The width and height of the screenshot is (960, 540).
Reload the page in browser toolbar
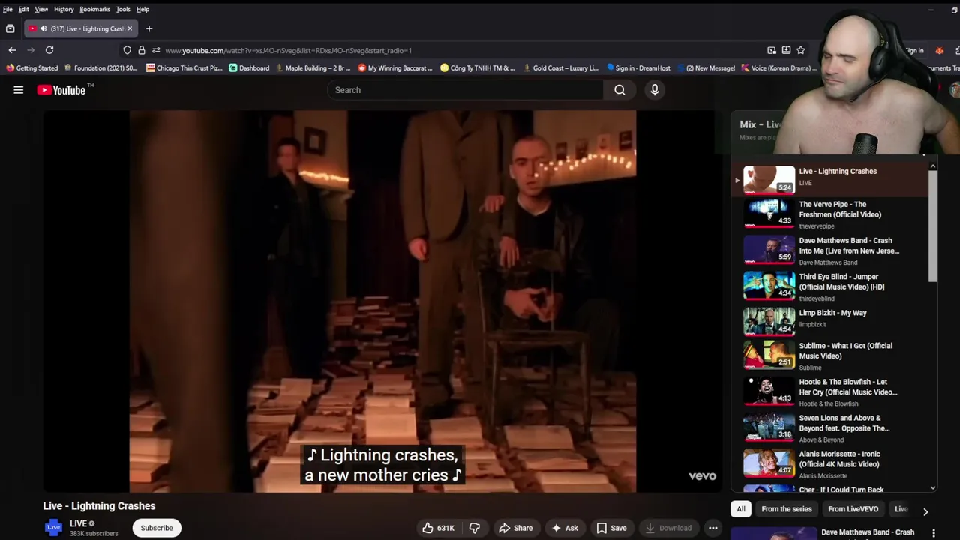coord(49,50)
